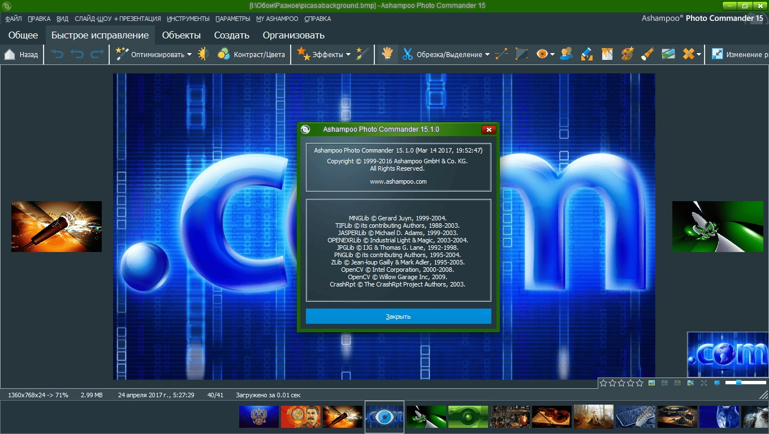Viewport: 769px width, 434px height.
Task: Click the second dual-image compare icon
Action: (x=677, y=383)
